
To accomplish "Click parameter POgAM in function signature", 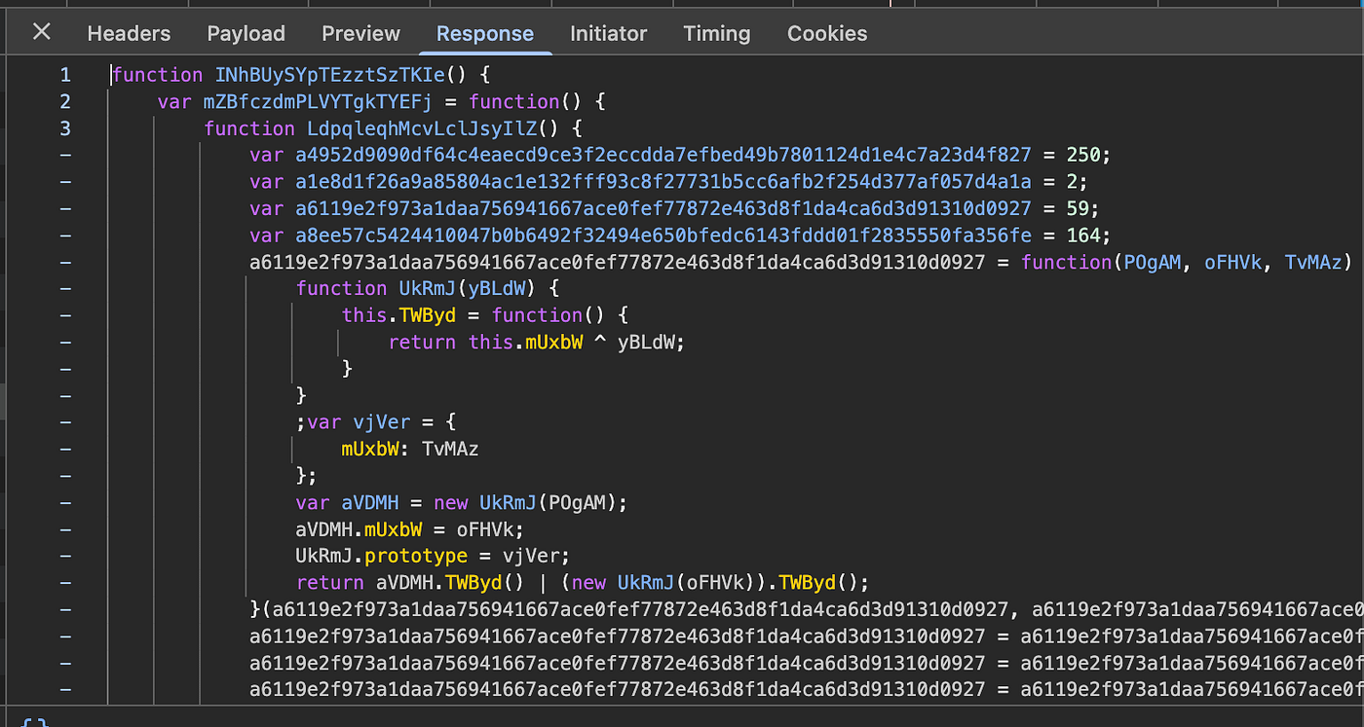I will point(1152,262).
